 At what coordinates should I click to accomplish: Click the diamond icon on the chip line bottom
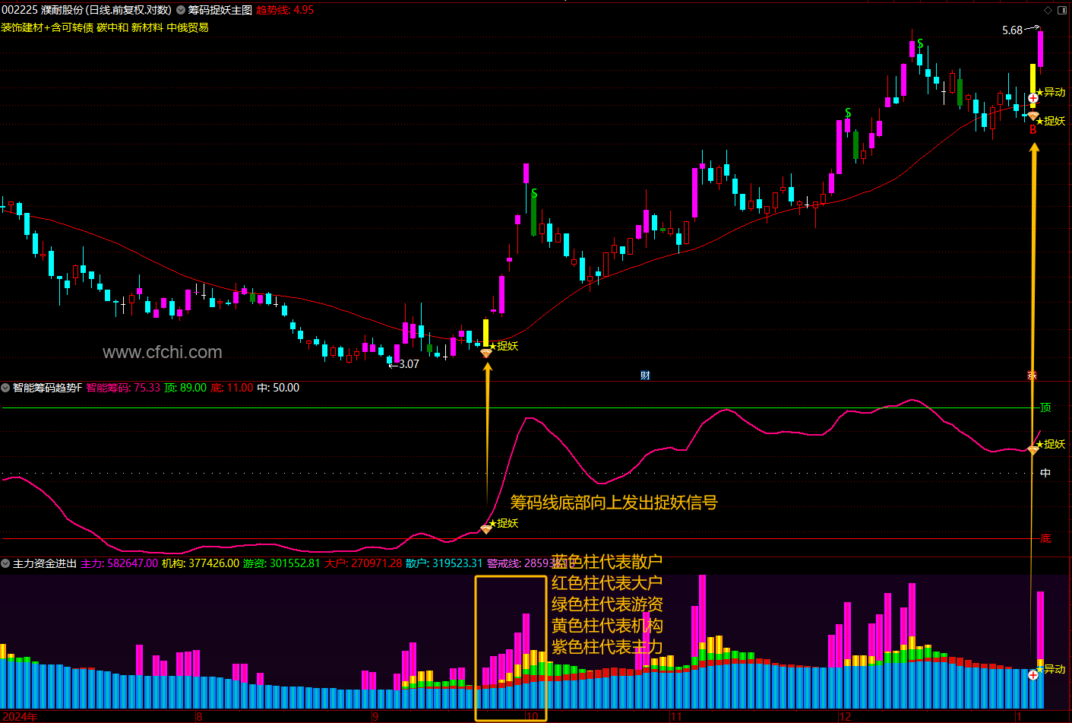(486, 529)
